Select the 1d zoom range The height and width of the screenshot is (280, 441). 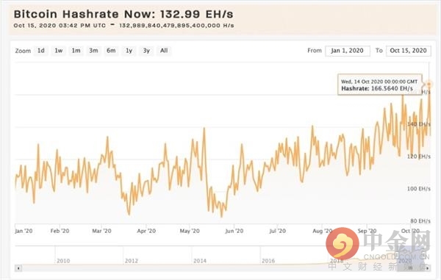click(41, 51)
